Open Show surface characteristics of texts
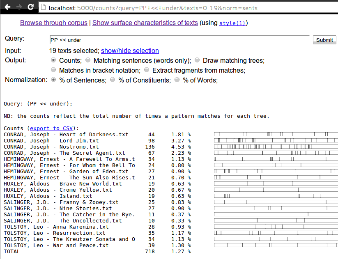 click(x=145, y=23)
